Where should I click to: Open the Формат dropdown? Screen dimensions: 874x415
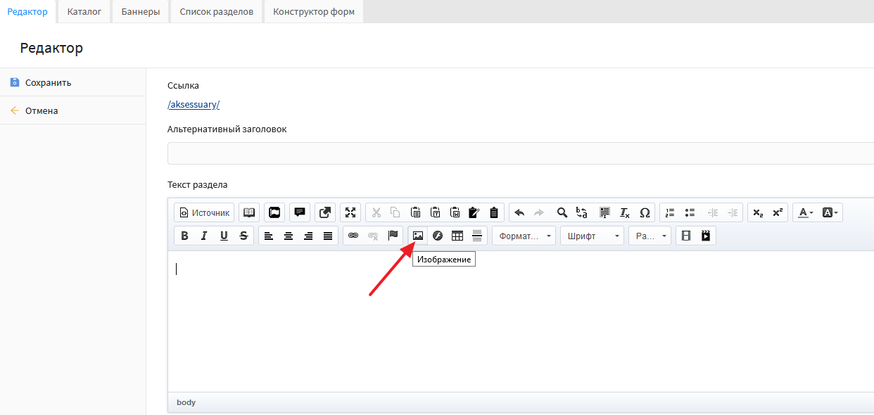tap(524, 236)
